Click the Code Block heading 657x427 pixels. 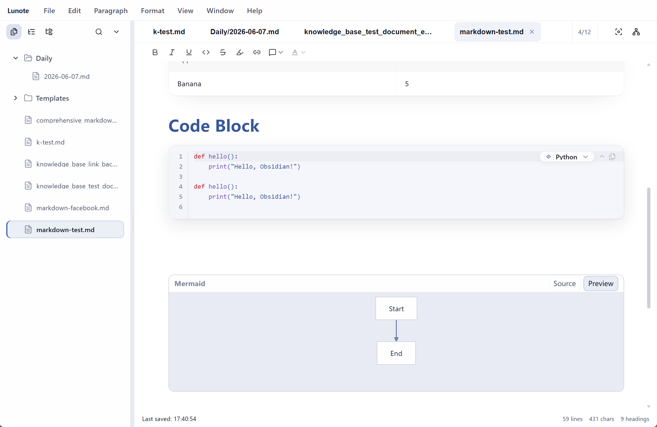[x=214, y=126]
